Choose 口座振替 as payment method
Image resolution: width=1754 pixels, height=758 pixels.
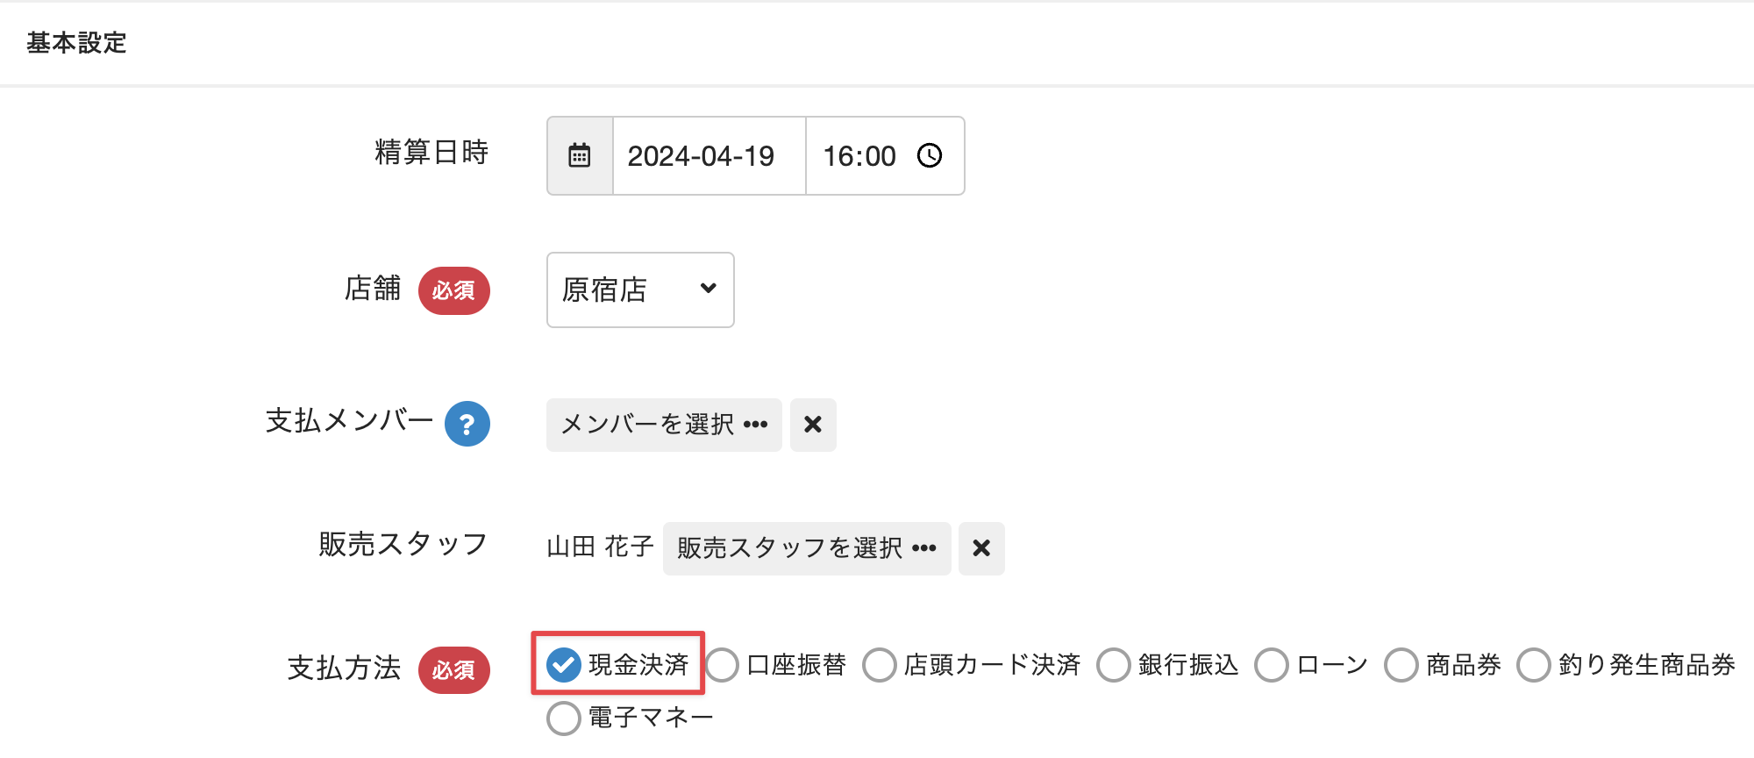(x=723, y=665)
